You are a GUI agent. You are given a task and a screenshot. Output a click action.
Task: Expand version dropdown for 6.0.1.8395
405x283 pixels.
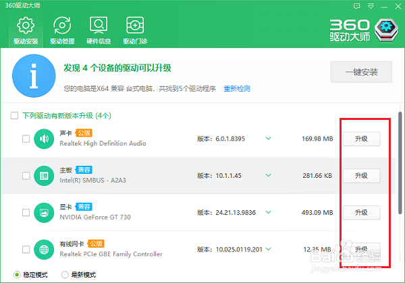[269, 138]
